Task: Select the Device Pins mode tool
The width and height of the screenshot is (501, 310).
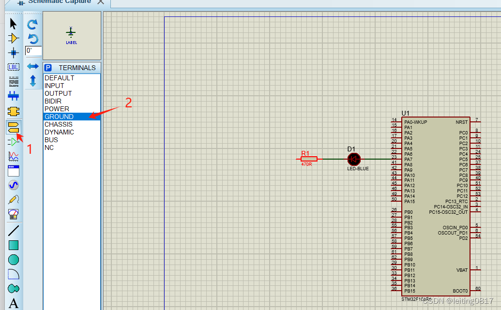Action: (x=13, y=142)
